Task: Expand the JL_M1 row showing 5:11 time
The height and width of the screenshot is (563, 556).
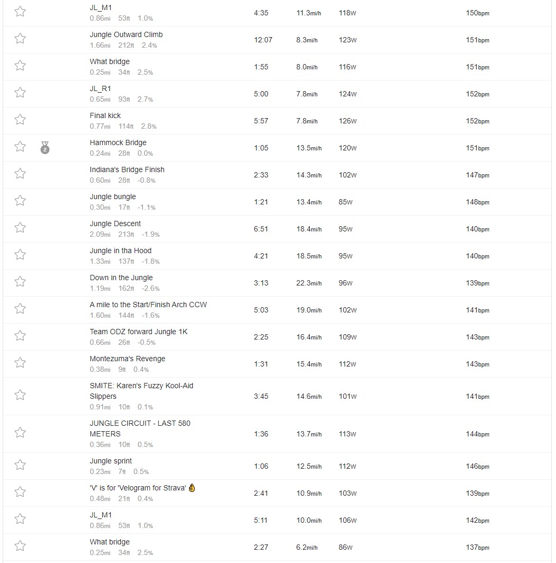Action: tap(277, 520)
